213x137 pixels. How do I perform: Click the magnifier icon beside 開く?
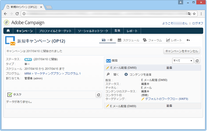[108, 74]
